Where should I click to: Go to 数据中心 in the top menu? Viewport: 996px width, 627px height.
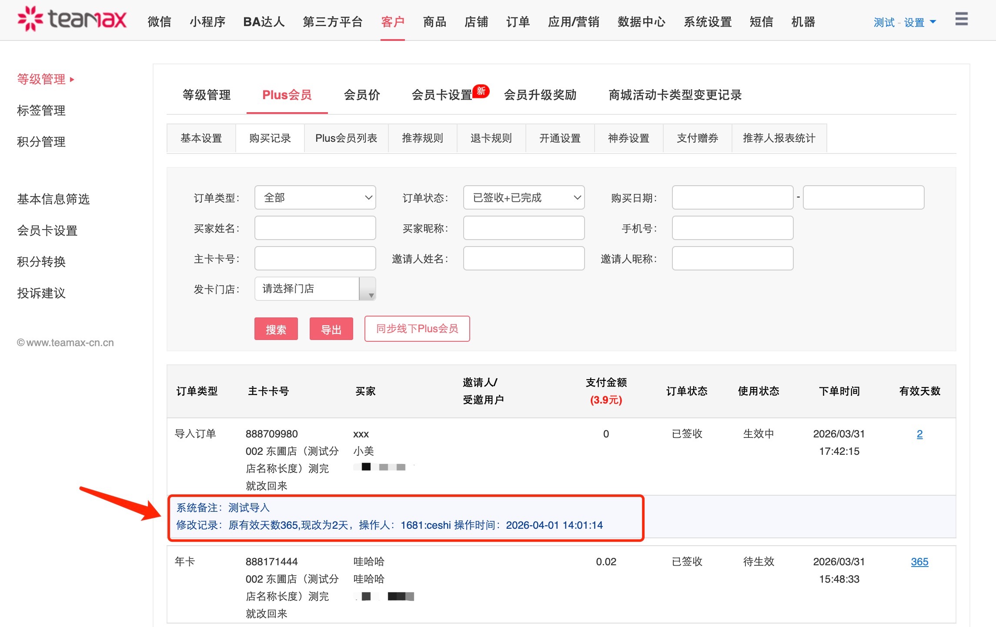641,22
